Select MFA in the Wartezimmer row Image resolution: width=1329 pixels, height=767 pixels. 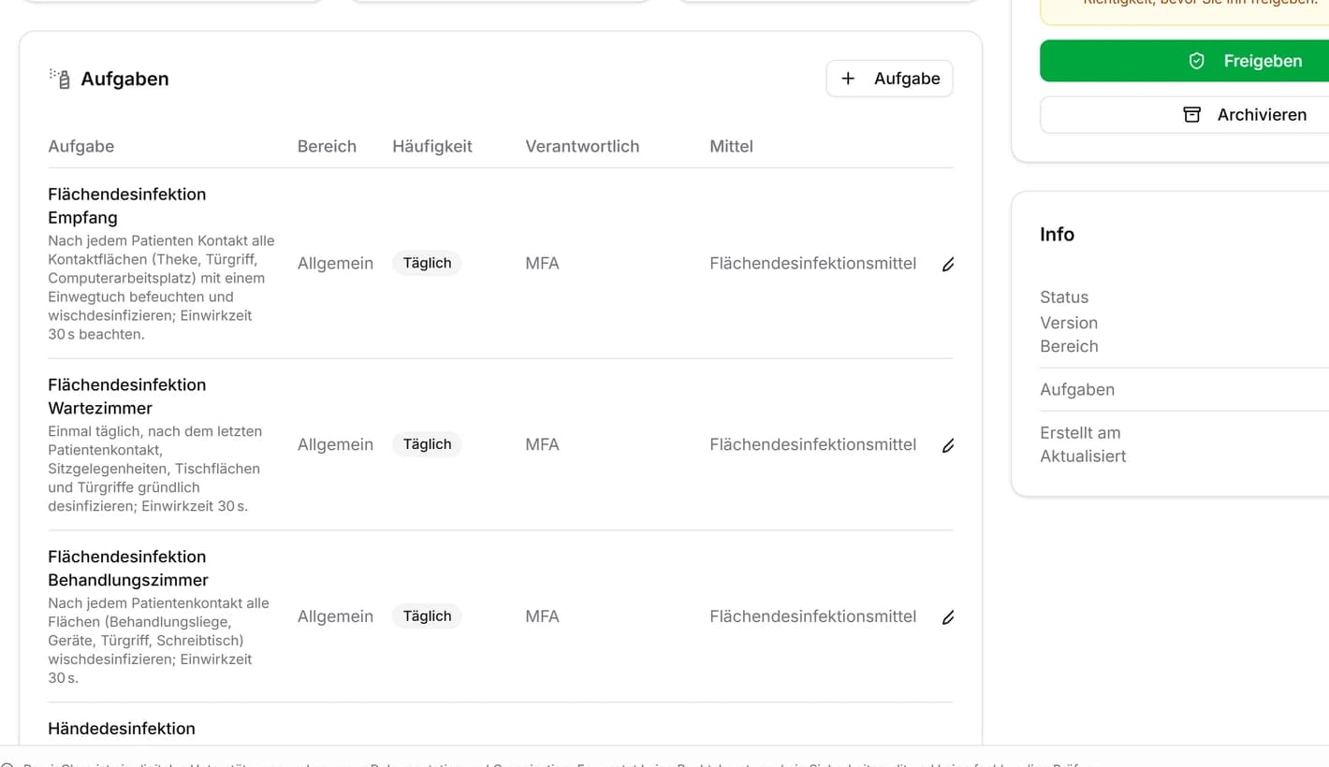(x=542, y=444)
